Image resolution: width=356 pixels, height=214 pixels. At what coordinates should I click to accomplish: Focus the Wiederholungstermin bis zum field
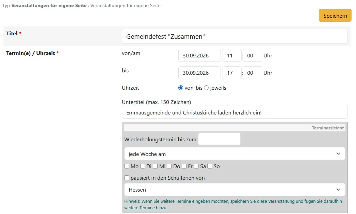(219, 139)
